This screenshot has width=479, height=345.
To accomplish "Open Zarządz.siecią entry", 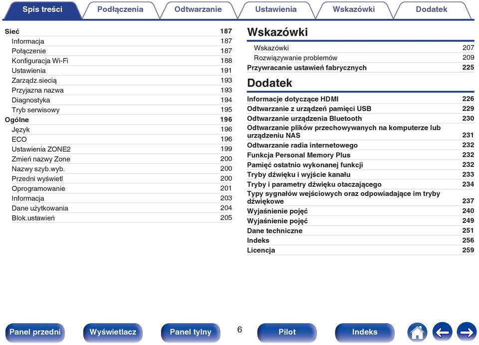I will pyautogui.click(x=122, y=80).
